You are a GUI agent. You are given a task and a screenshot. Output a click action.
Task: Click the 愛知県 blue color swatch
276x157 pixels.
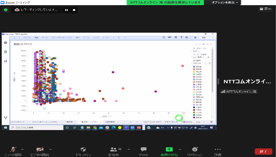194,67
